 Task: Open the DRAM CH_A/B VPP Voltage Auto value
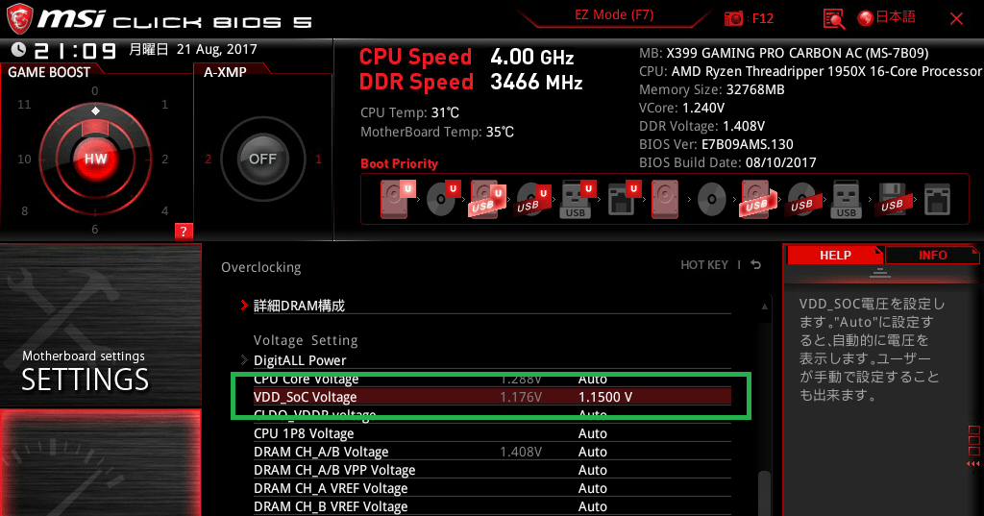coord(592,470)
